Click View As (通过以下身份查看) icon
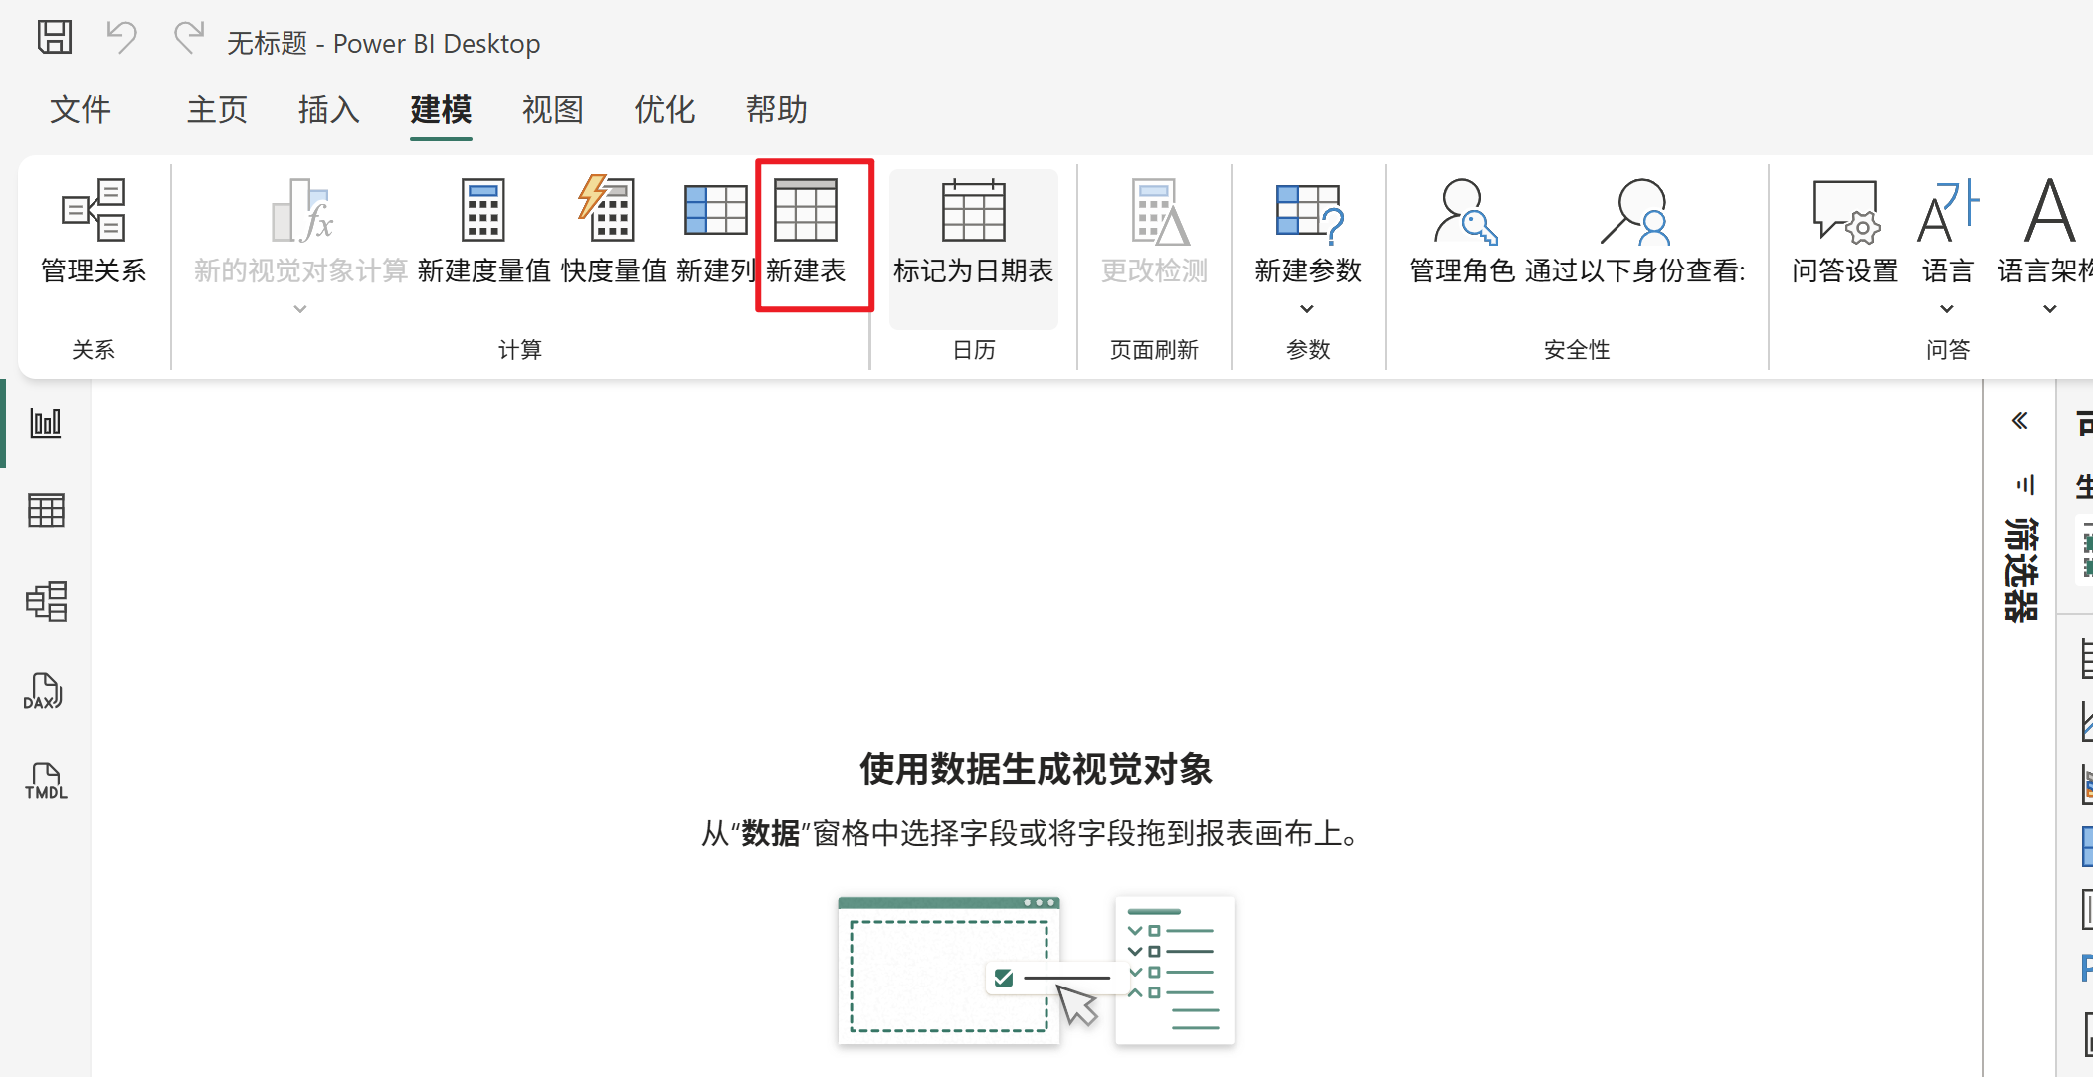The height and width of the screenshot is (1077, 2093). click(x=1634, y=211)
